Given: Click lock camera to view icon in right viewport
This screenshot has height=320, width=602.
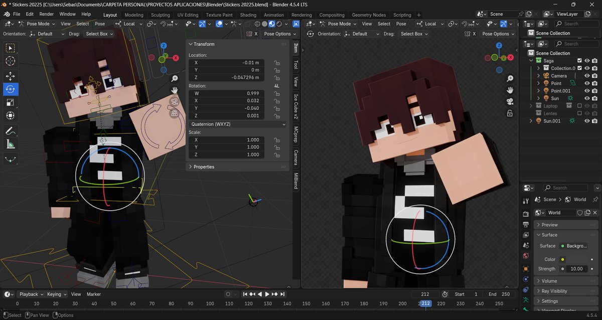Looking at the screenshot, I should click(x=510, y=113).
